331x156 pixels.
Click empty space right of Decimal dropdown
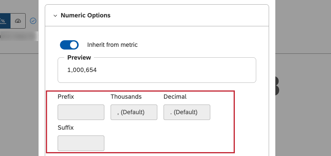(222, 112)
